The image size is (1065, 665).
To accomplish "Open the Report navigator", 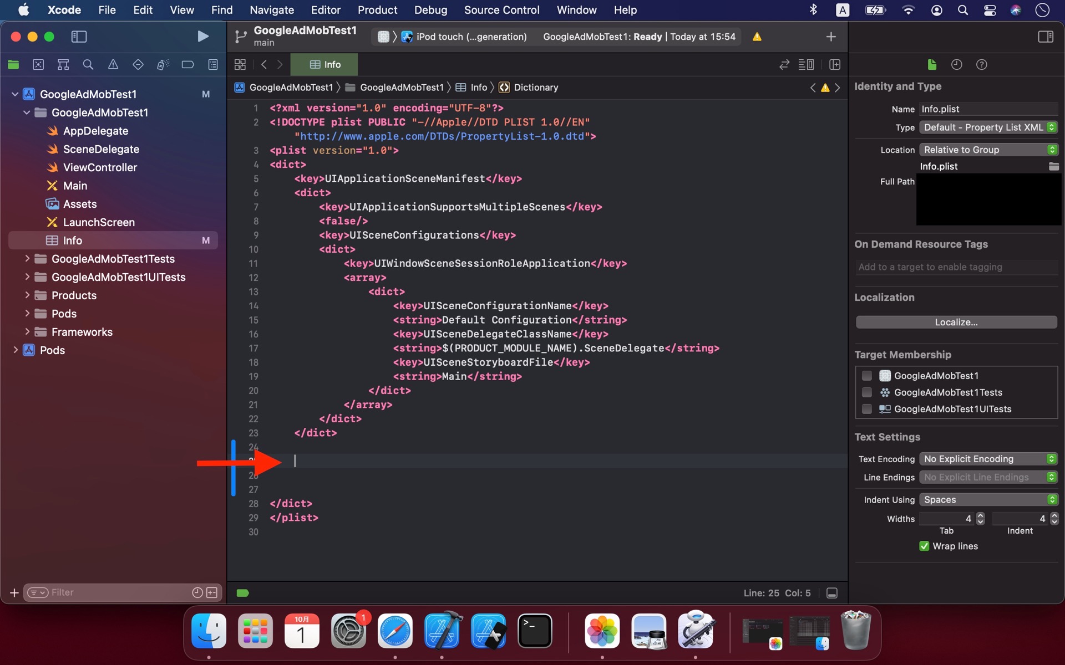I will pyautogui.click(x=213, y=65).
